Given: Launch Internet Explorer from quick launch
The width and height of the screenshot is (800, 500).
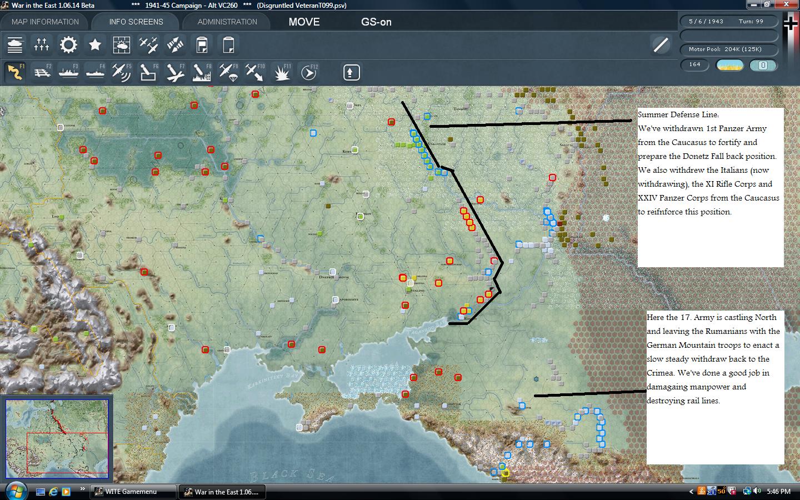Looking at the screenshot, I should (x=53, y=492).
